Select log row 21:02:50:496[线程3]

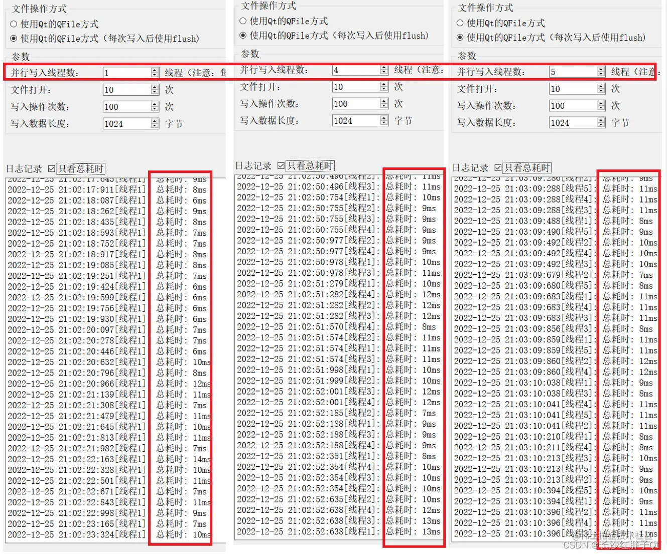coord(338,187)
